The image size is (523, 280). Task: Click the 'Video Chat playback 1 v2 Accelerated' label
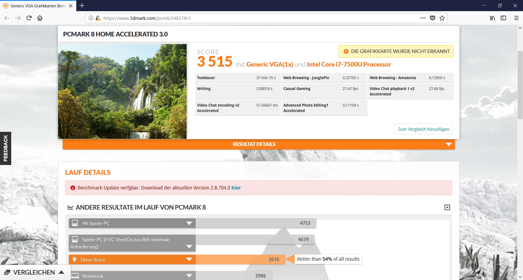(x=392, y=91)
